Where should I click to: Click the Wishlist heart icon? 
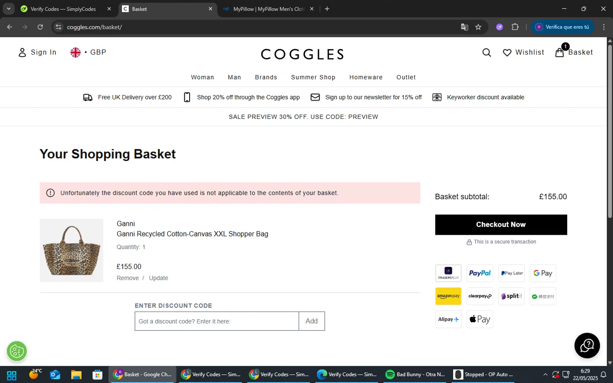(507, 53)
